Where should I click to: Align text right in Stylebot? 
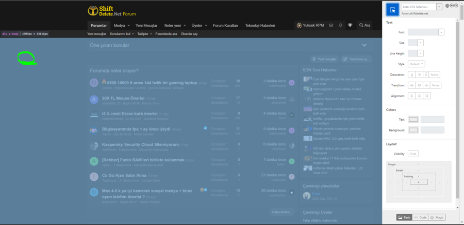pyautogui.click(x=426, y=96)
